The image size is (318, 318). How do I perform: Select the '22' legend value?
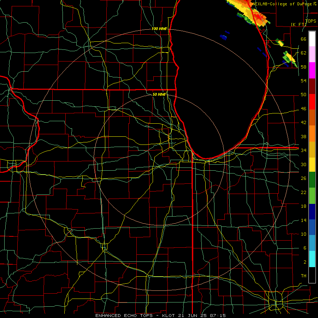(304, 192)
